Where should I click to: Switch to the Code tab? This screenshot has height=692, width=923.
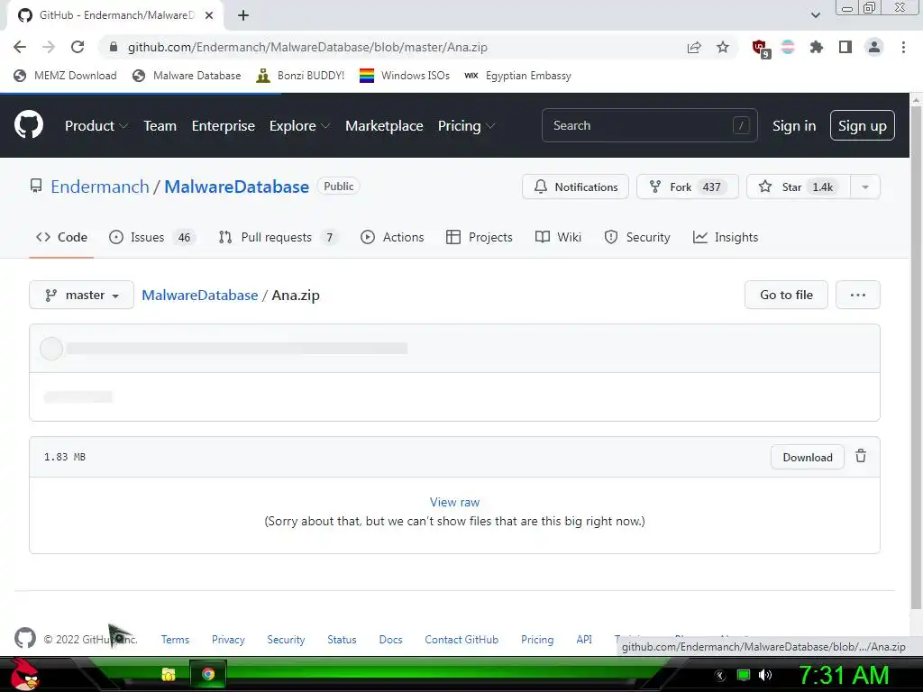61,237
